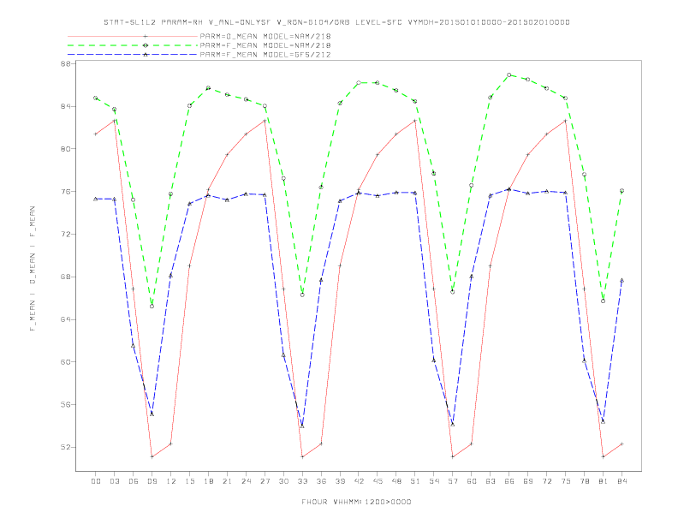This screenshot has height=524, width=678.
Task: Click green NAM forecast minimum marker at hour 09
Action: 152,307
